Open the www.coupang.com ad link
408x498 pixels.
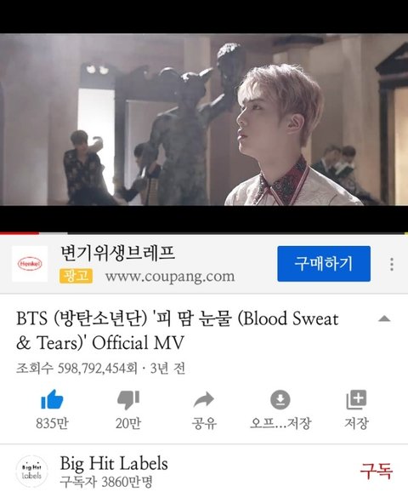[170, 277]
